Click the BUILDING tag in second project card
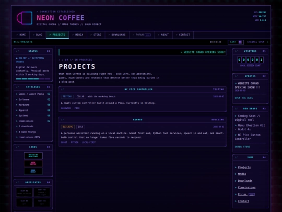282x212 pixels. (68, 127)
